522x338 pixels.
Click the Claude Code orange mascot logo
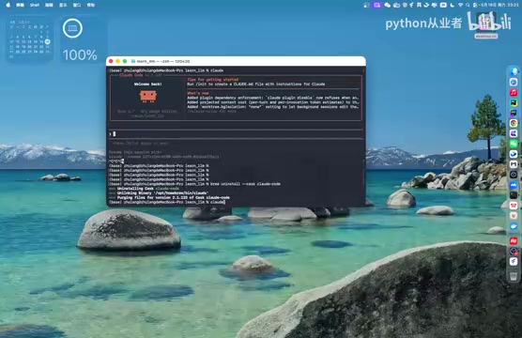148,97
